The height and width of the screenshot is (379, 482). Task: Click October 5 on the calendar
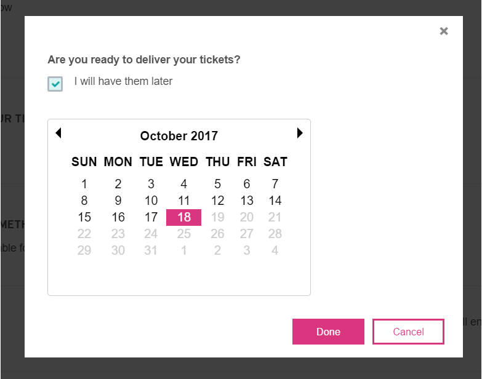217,184
